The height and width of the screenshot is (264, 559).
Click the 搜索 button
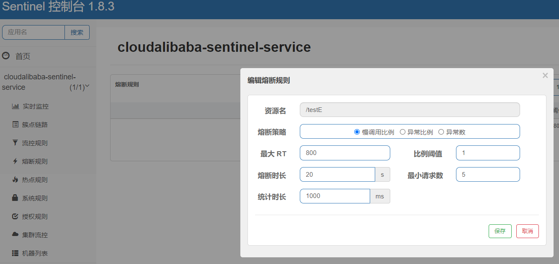(x=77, y=32)
